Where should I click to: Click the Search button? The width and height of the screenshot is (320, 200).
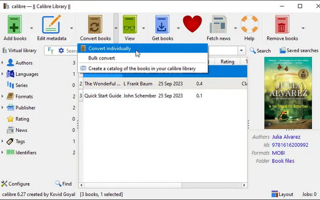coord(260,51)
